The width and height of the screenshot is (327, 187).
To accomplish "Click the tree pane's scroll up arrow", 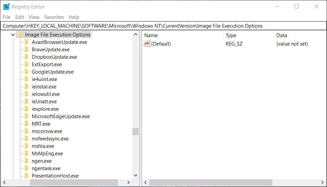I will 135,34.
